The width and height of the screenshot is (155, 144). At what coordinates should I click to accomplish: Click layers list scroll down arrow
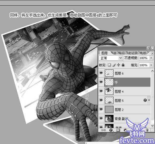(152, 126)
